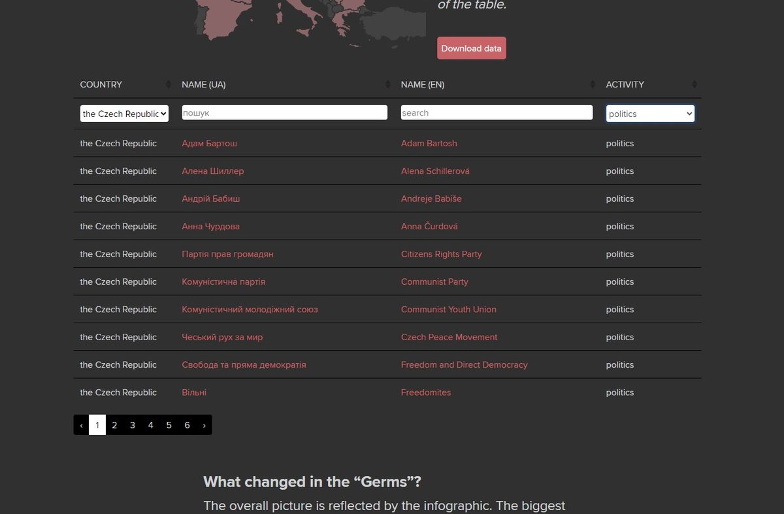The width and height of the screenshot is (784, 514).
Task: Open the Комуністична партія link
Action: 223,281
